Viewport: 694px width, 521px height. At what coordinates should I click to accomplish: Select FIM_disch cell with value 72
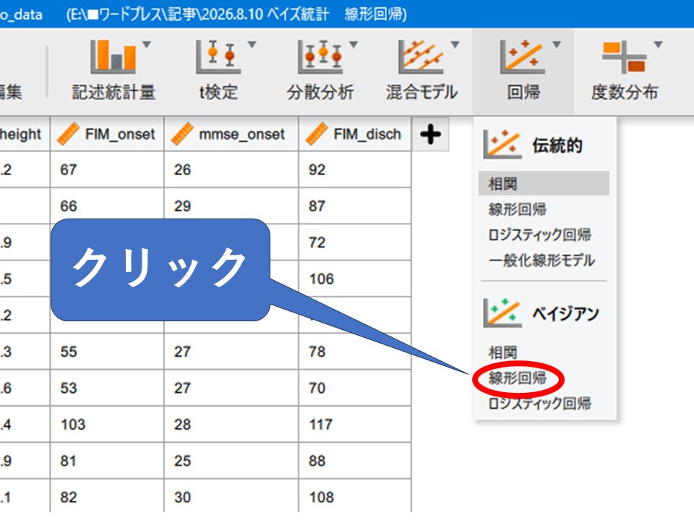click(355, 242)
